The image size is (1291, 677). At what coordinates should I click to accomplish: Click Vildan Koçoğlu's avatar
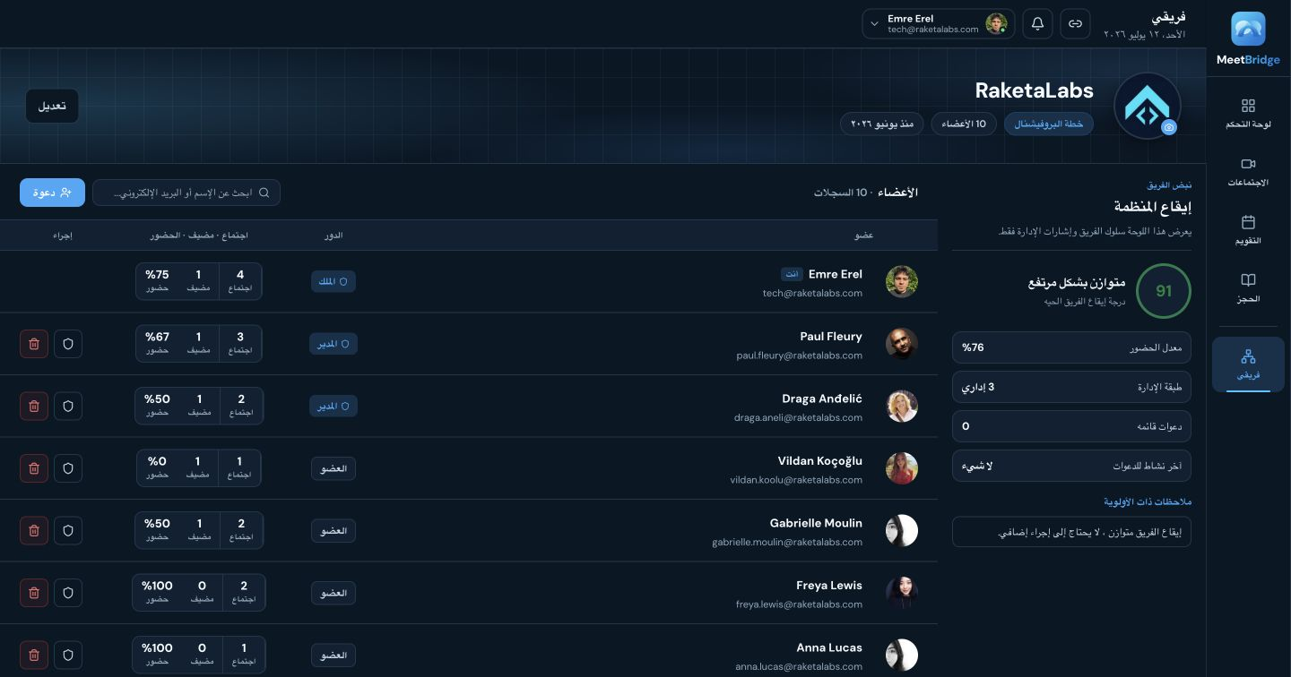coord(902,468)
